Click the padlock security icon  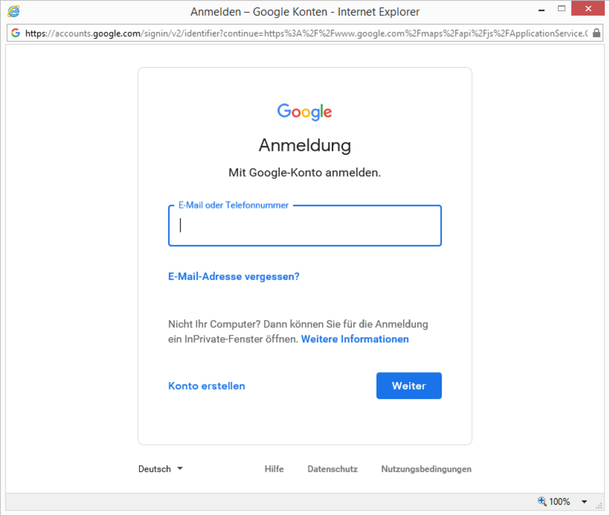[x=597, y=33]
